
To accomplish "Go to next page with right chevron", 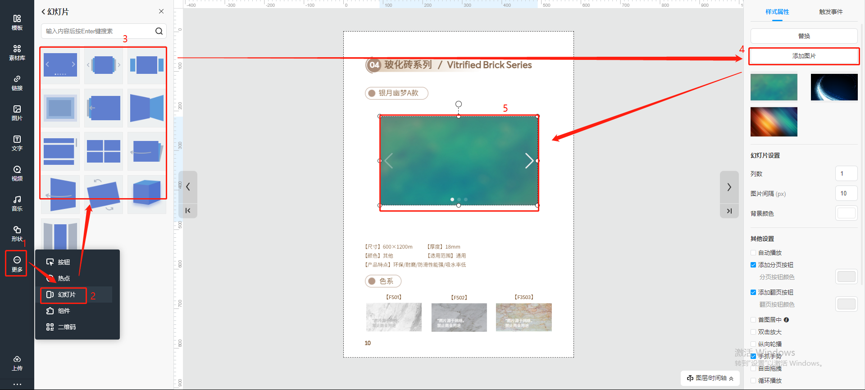I will (729, 187).
